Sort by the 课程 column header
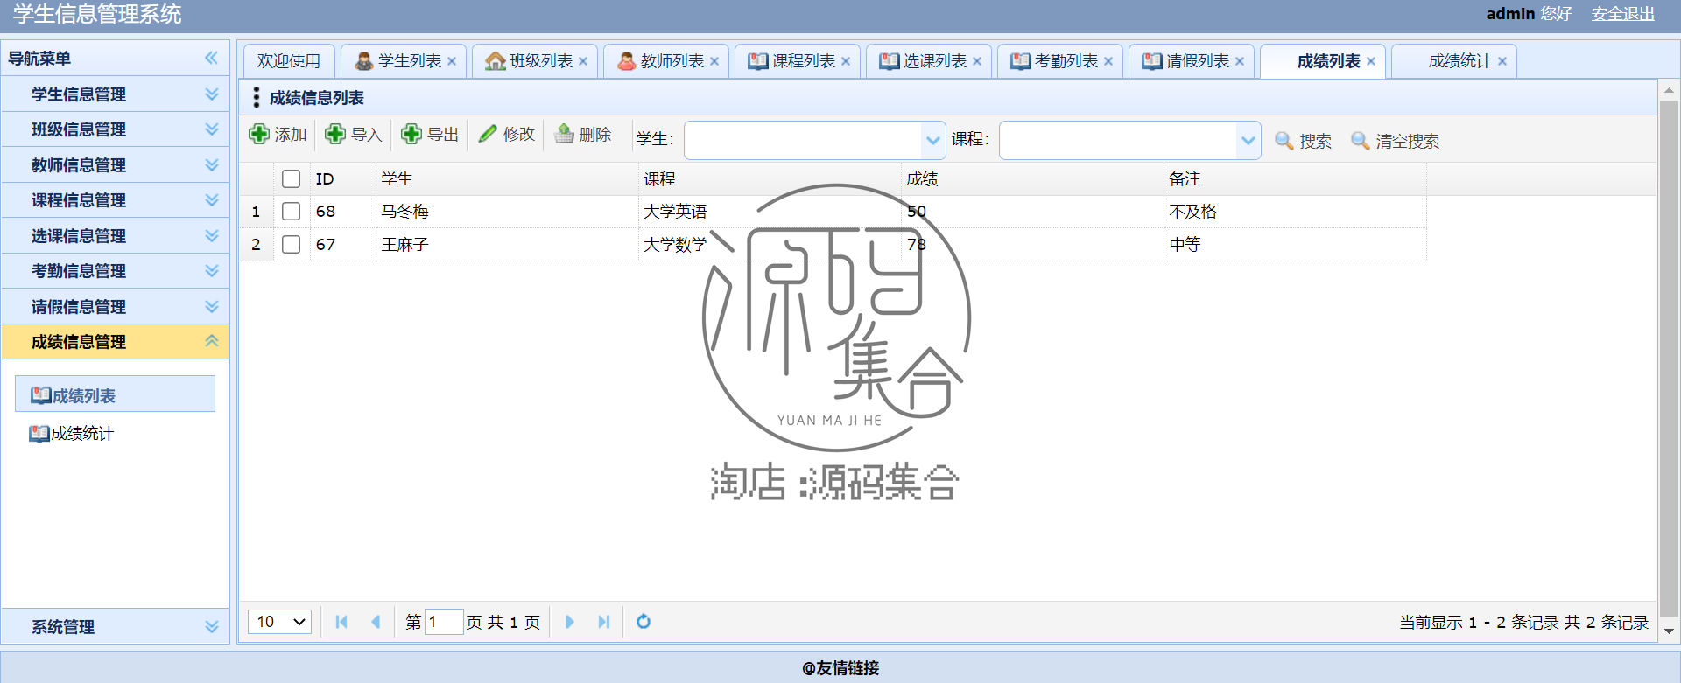 pyautogui.click(x=770, y=179)
